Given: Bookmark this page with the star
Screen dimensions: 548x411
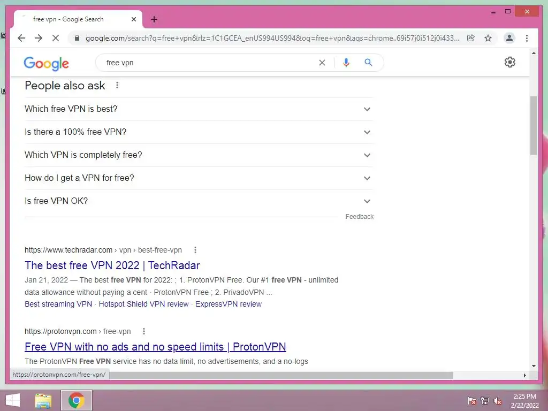Looking at the screenshot, I should (488, 38).
